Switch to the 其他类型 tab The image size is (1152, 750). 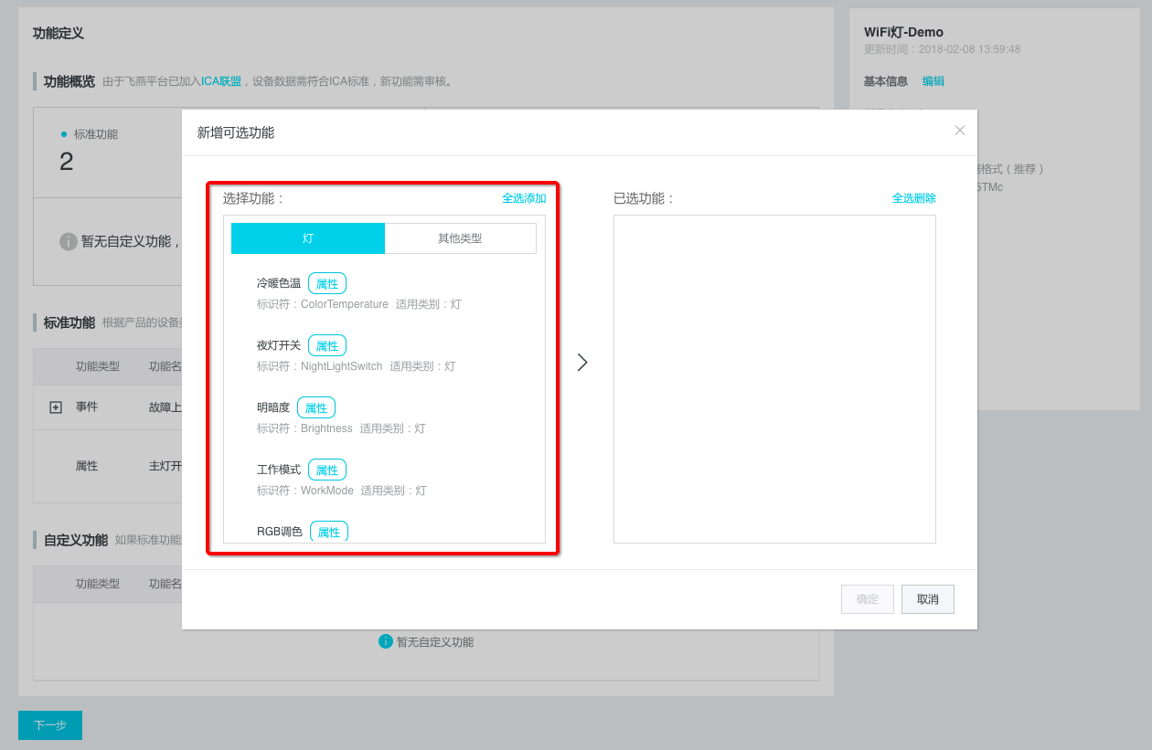pyautogui.click(x=460, y=238)
